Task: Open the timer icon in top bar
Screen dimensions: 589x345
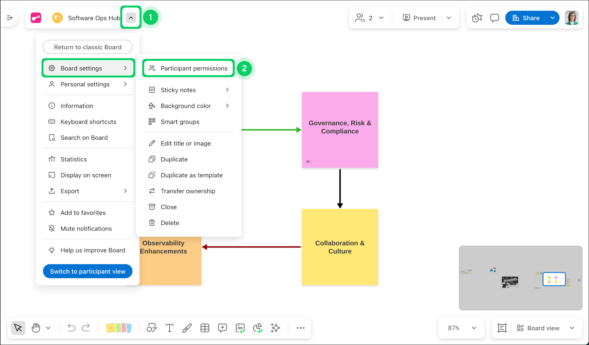Action: pos(477,18)
